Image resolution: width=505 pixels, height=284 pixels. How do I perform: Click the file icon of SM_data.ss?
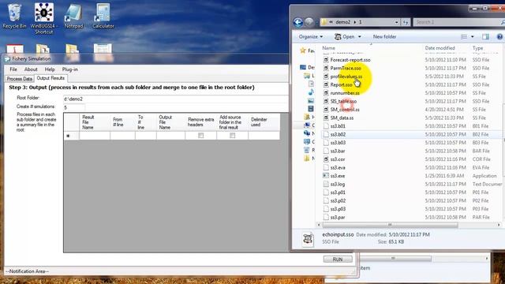click(326, 118)
